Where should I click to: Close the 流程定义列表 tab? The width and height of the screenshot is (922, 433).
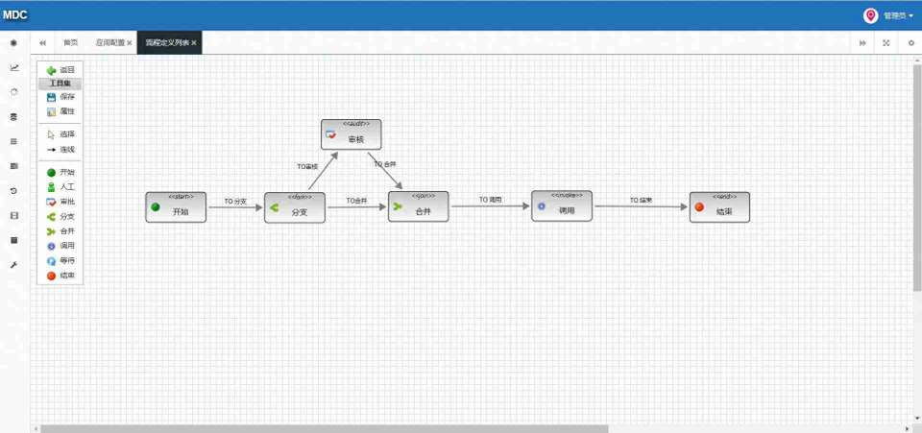pyautogui.click(x=193, y=43)
